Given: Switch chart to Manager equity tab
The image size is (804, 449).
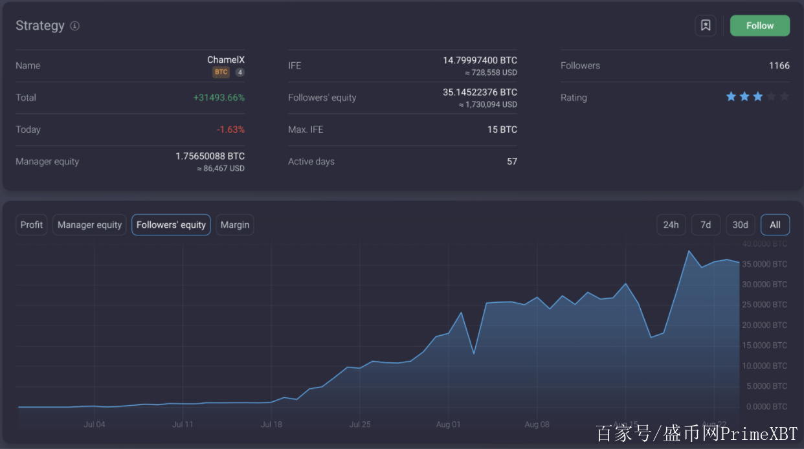Looking at the screenshot, I should (x=89, y=224).
